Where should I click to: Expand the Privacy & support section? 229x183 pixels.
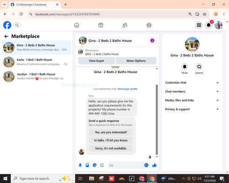(x=192, y=109)
